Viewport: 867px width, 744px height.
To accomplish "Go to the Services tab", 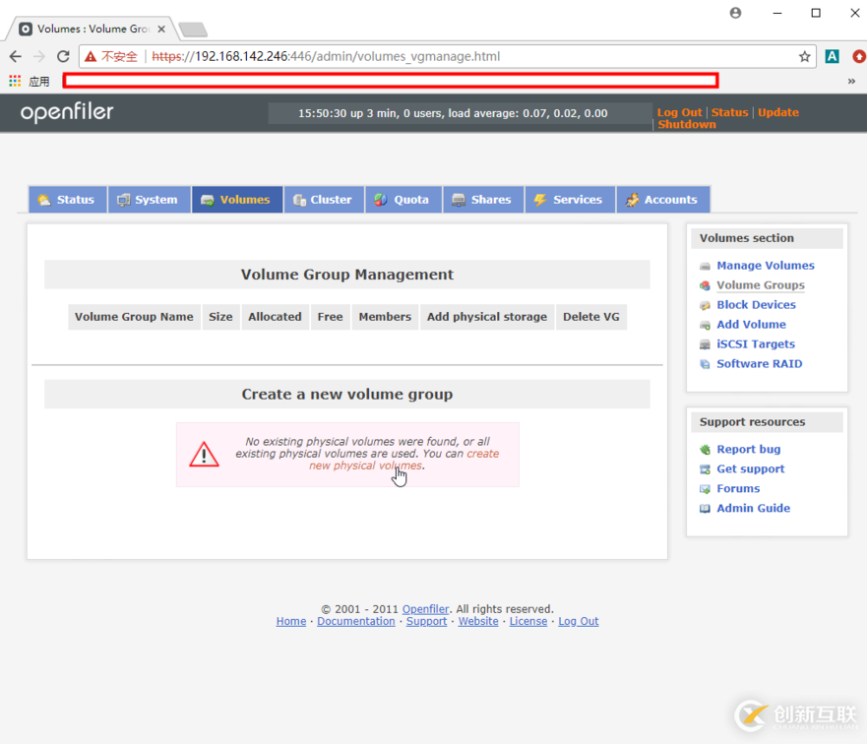I will 569,200.
